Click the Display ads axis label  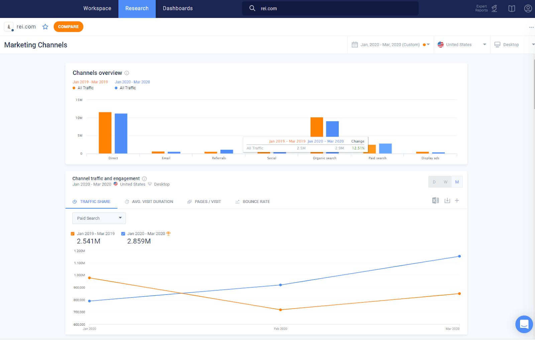[430, 158]
